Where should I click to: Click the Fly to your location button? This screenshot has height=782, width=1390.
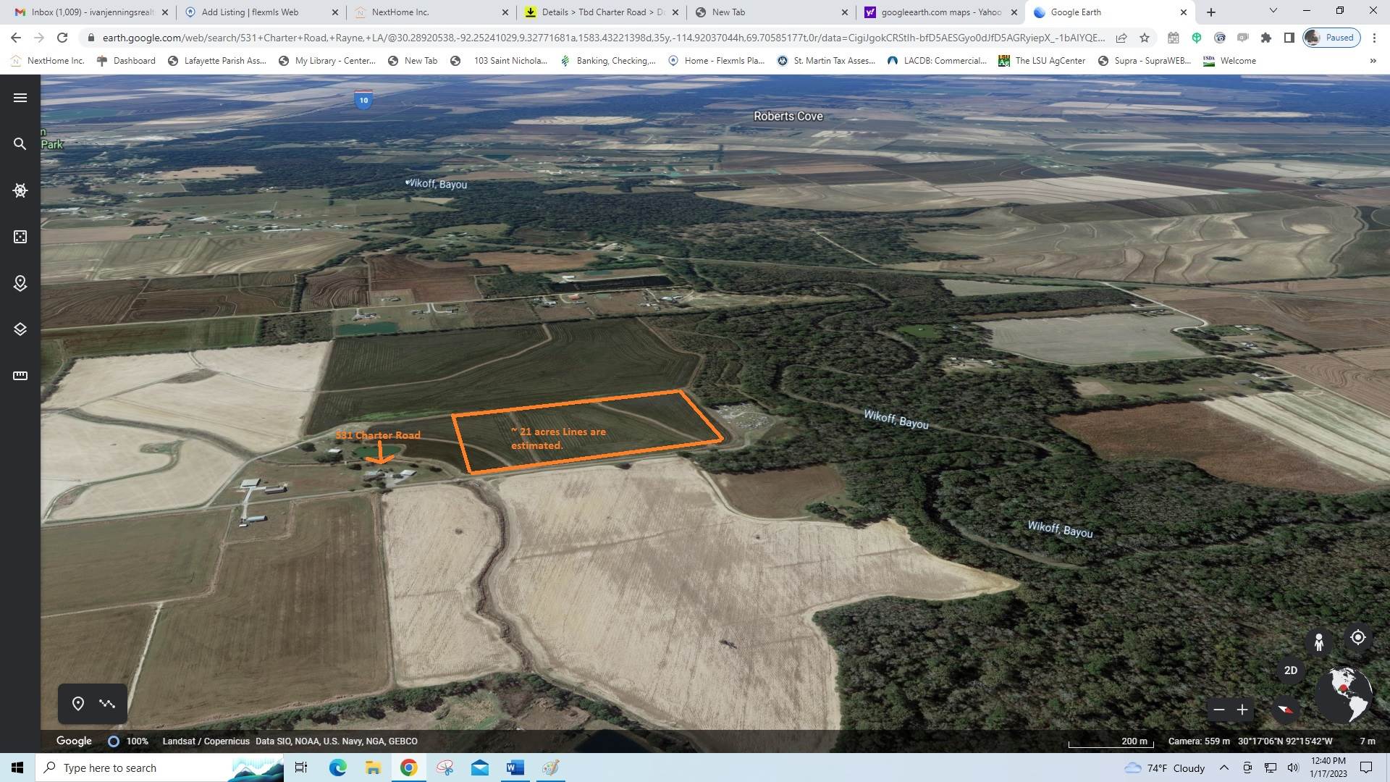pyautogui.click(x=1357, y=637)
